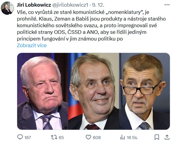This screenshot has width=175, height=143.
Task: Open the three-dots more options menu
Action: point(167,5)
